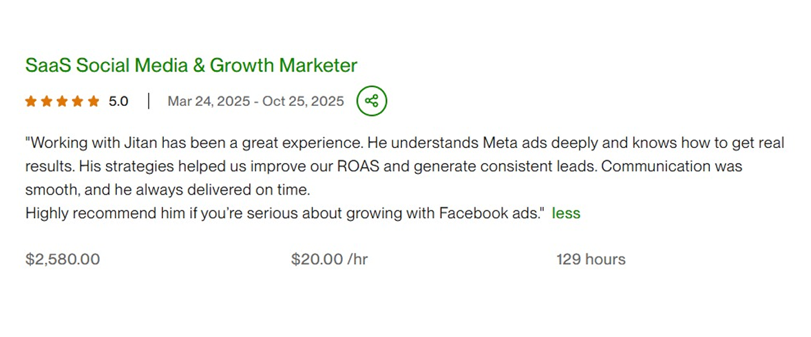This screenshot has width=811, height=337.
Task: Click the Mar 24, 2025 start date
Action: tap(207, 102)
